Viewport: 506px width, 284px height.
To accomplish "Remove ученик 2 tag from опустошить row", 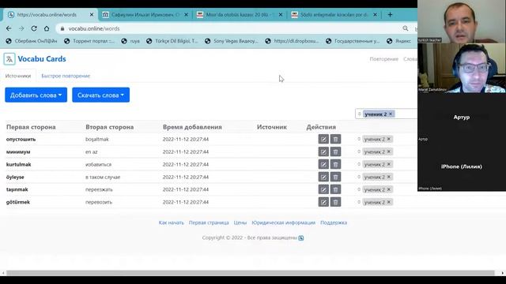I will [x=389, y=139].
